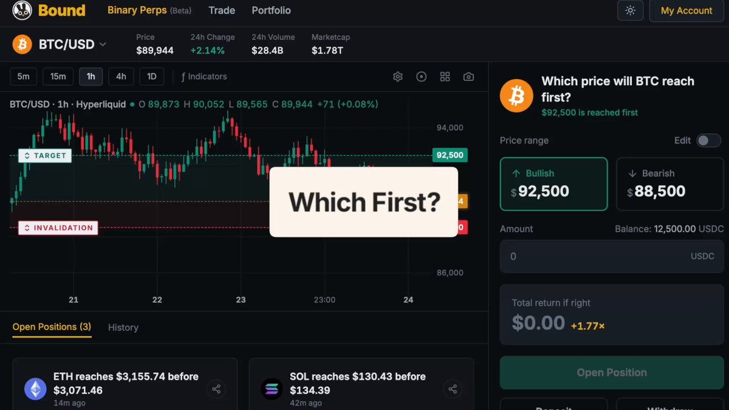The width and height of the screenshot is (729, 410).
Task: Click the Open Position button
Action: pyautogui.click(x=612, y=372)
